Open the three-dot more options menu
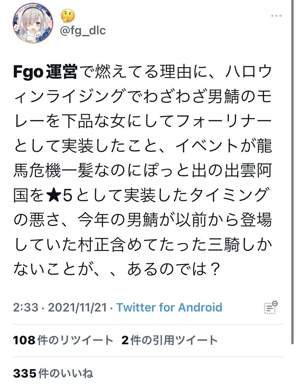The width and height of the screenshot is (296, 385). [276, 16]
